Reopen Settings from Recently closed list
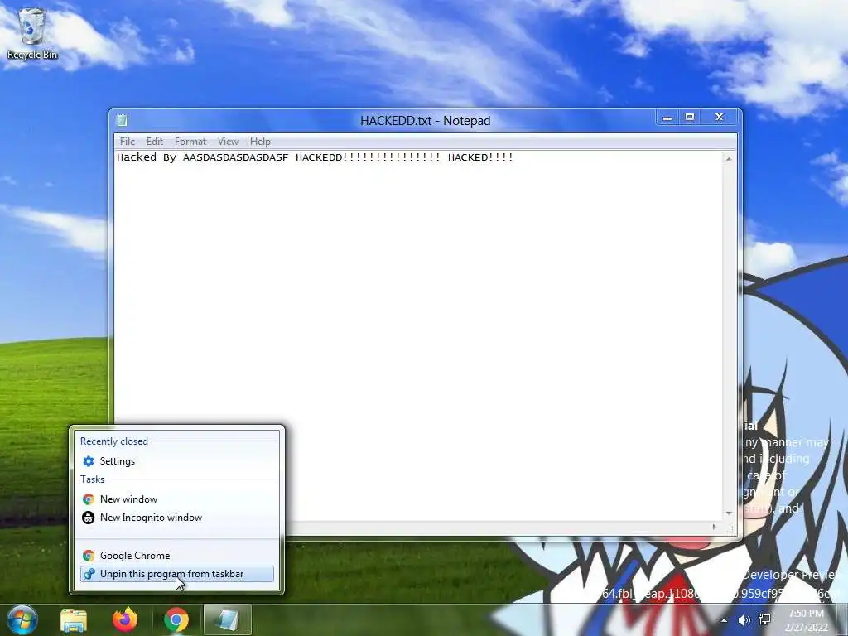 pyautogui.click(x=177, y=461)
